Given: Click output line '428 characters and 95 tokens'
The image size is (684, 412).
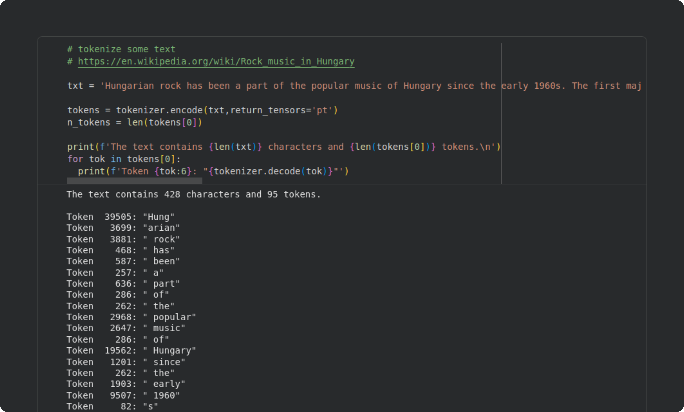Looking at the screenshot, I should [193, 194].
